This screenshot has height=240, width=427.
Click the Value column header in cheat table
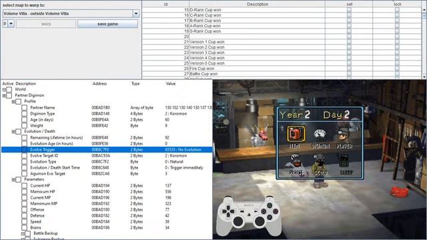point(171,83)
